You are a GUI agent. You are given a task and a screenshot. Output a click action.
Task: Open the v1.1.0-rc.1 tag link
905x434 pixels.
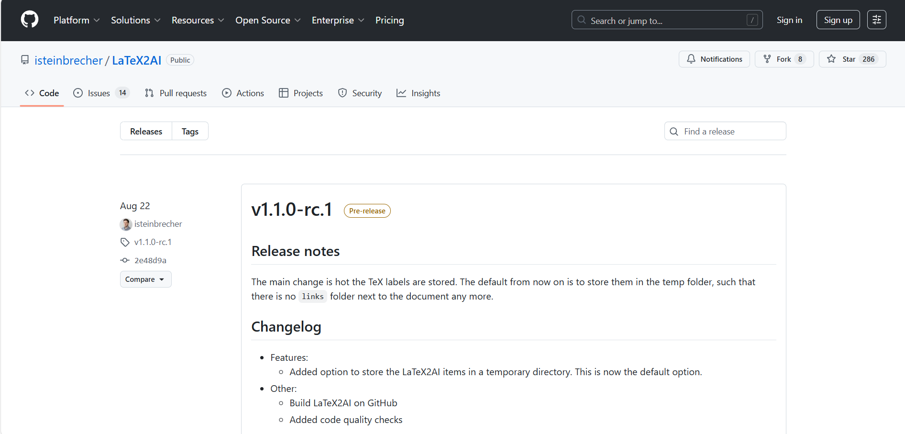pyautogui.click(x=153, y=242)
